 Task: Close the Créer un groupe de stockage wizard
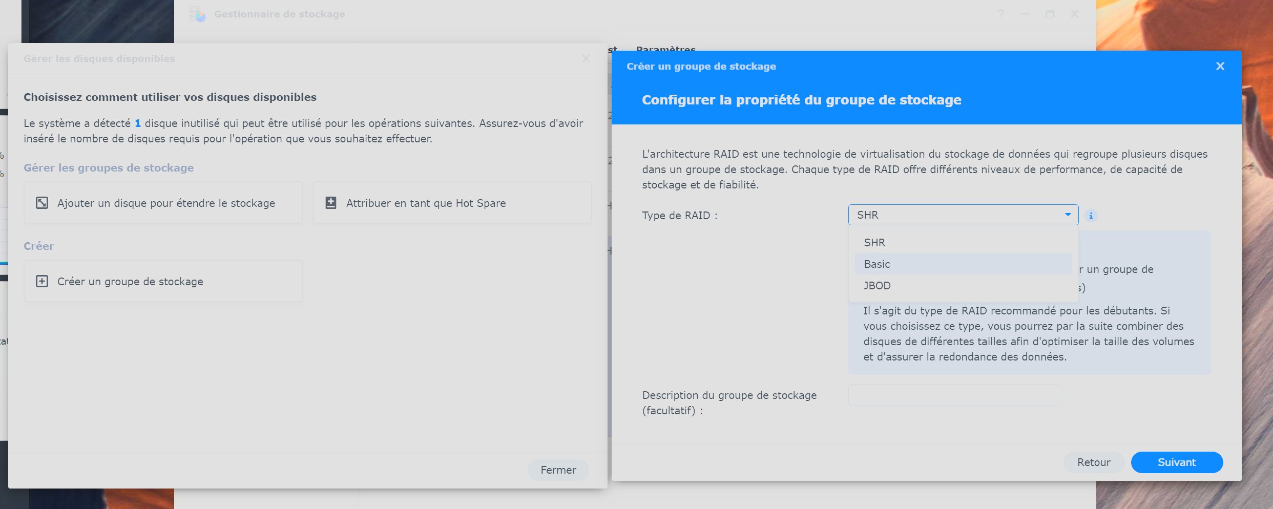[1220, 66]
